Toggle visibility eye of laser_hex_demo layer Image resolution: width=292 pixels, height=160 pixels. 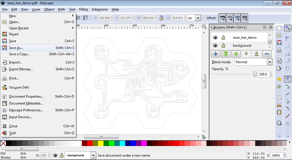(215, 38)
